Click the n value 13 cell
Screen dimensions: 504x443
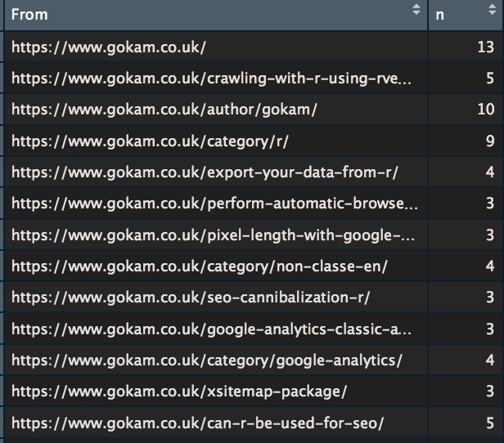click(x=485, y=47)
